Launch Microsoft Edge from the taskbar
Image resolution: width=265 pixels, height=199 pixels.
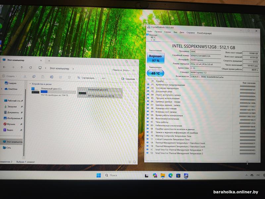point(170,175)
